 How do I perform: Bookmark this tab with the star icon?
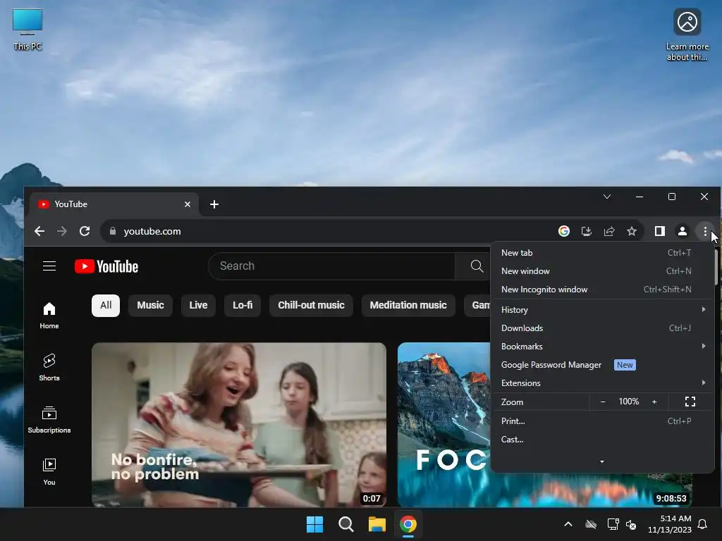tap(632, 231)
